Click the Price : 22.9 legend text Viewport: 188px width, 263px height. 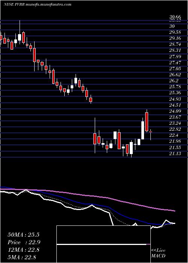point(24,242)
